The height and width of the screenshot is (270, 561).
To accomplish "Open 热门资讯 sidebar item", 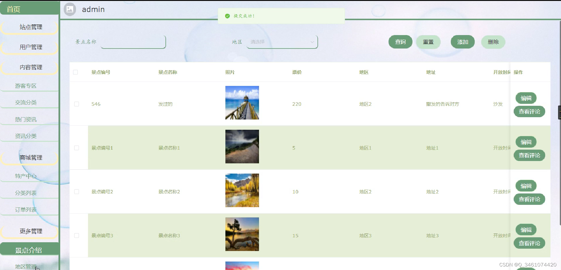I will click(x=29, y=120).
